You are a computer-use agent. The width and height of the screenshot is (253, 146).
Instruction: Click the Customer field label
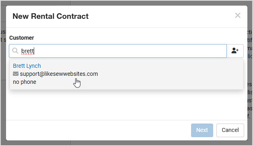point(22,38)
